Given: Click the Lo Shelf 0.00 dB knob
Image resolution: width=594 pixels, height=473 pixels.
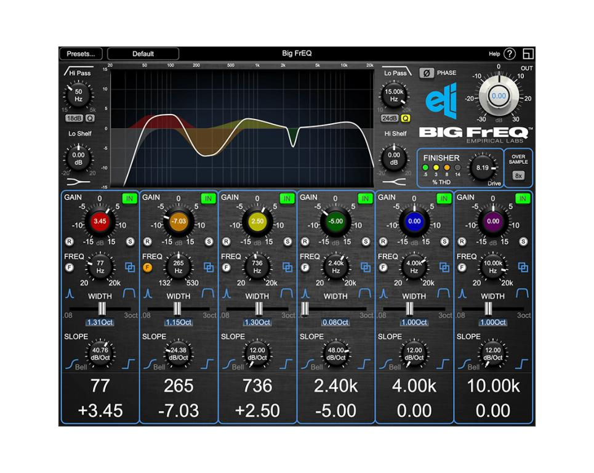Looking at the screenshot, I should coord(78,158).
